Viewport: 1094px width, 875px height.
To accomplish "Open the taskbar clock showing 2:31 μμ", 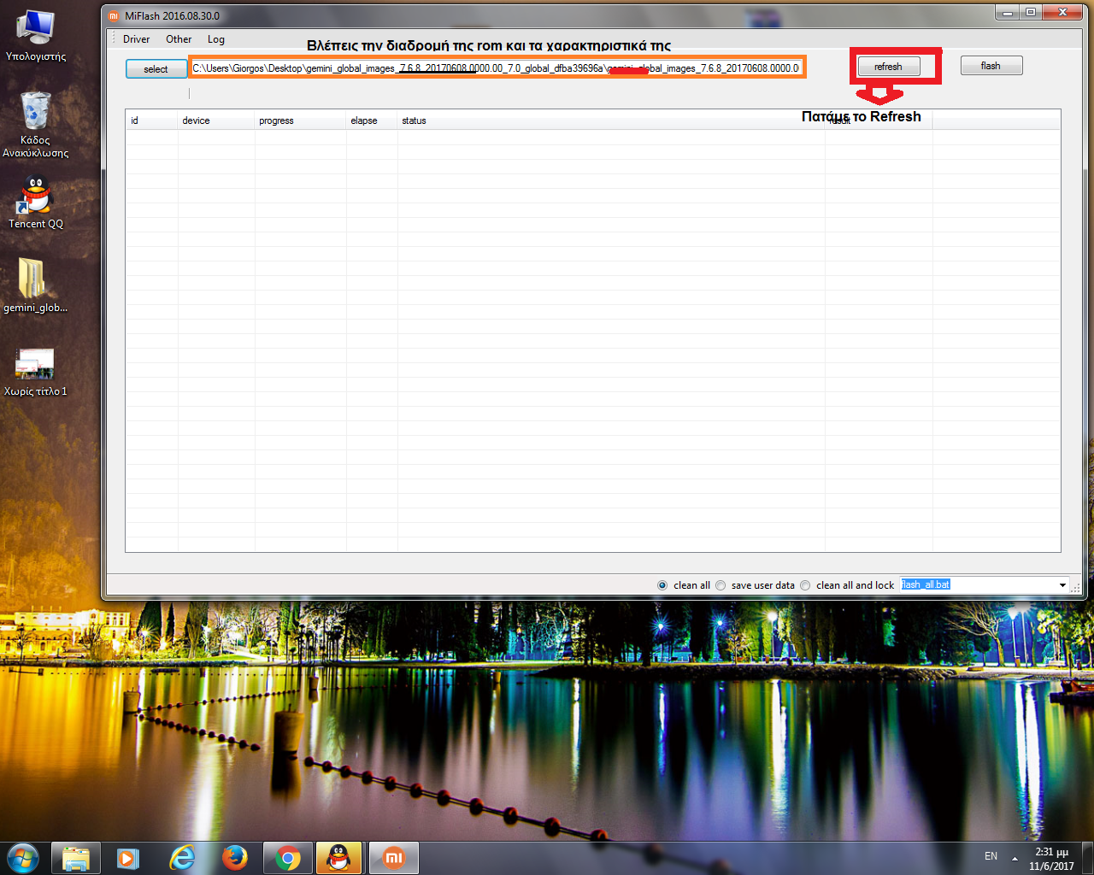I will click(1051, 859).
